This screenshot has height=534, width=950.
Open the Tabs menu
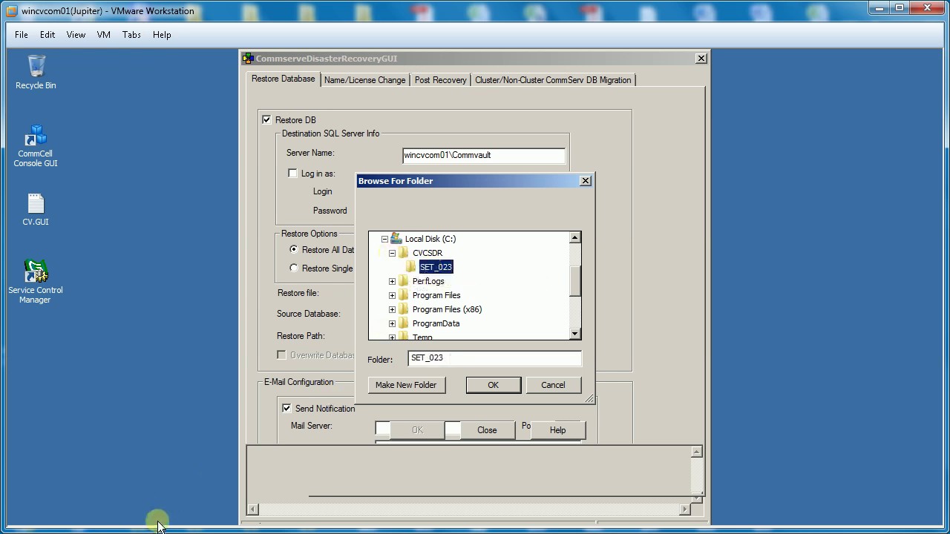click(x=131, y=35)
